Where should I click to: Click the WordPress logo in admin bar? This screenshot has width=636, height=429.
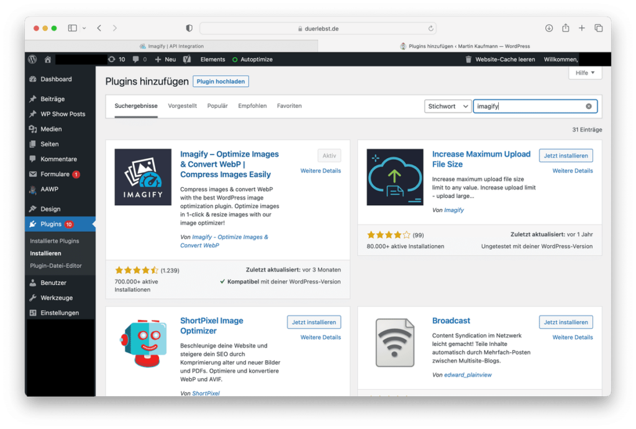[x=32, y=59]
